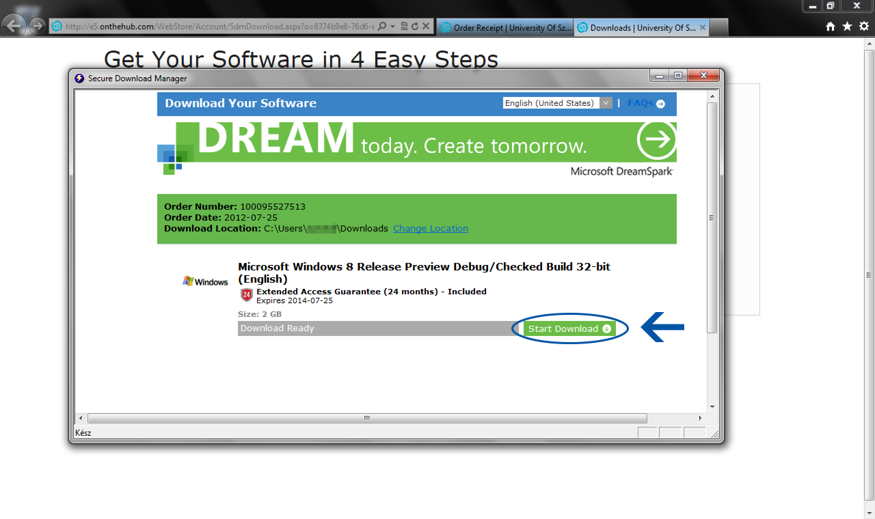Close the Secure Download Manager window
Screen dimensions: 875x519
point(703,76)
